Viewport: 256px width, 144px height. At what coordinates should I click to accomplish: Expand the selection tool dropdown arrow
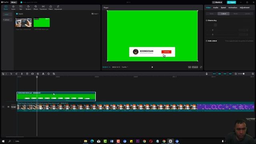[x=6, y=74]
